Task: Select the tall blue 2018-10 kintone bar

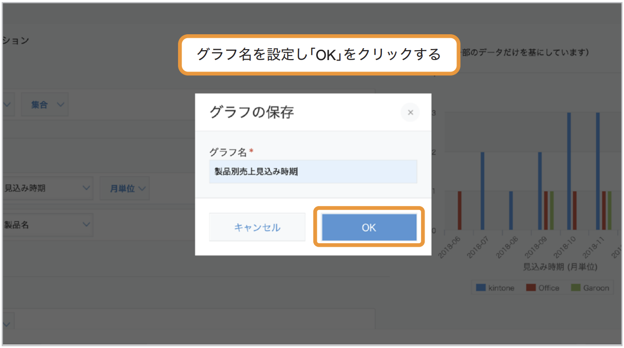Action: point(569,172)
